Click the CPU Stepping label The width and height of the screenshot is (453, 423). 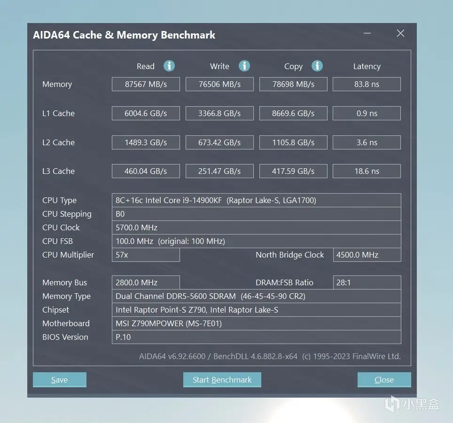point(67,214)
